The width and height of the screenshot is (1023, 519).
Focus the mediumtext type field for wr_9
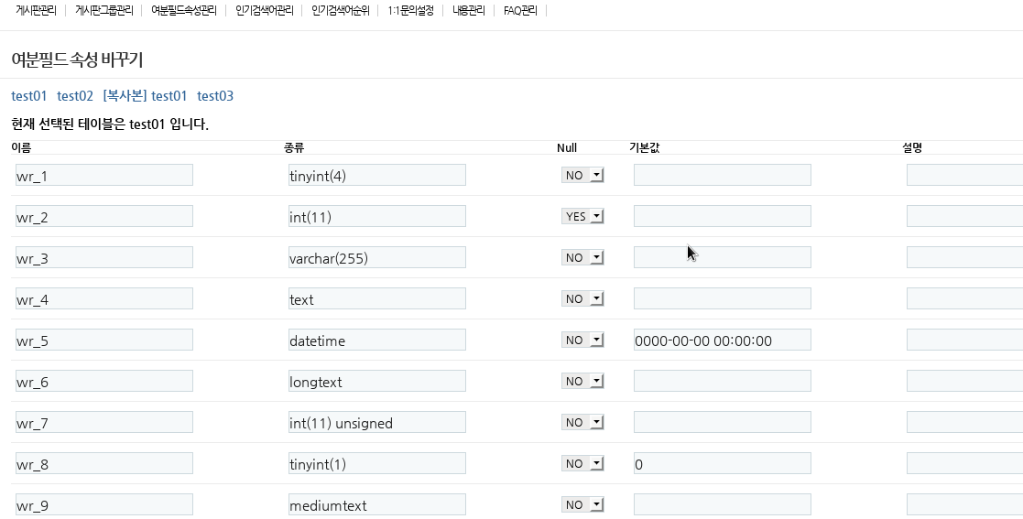click(376, 504)
